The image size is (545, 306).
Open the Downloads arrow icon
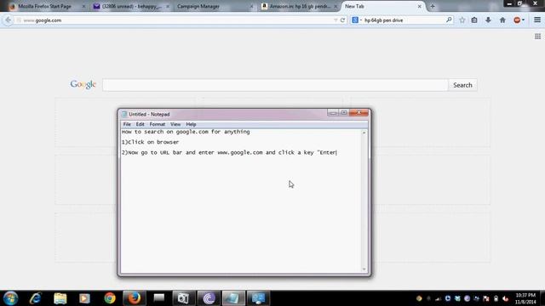488,20
